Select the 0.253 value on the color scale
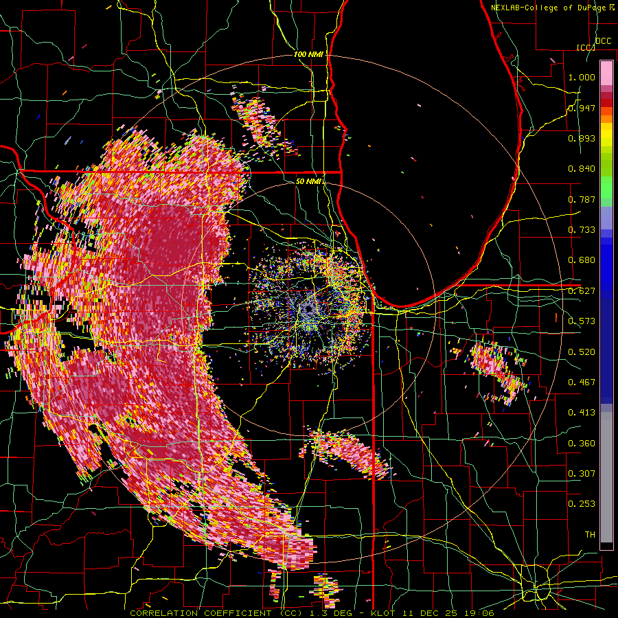Viewport: 618px width, 618px height. pyautogui.click(x=582, y=504)
